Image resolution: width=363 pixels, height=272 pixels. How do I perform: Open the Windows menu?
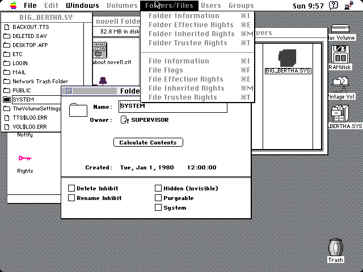tap(82, 6)
